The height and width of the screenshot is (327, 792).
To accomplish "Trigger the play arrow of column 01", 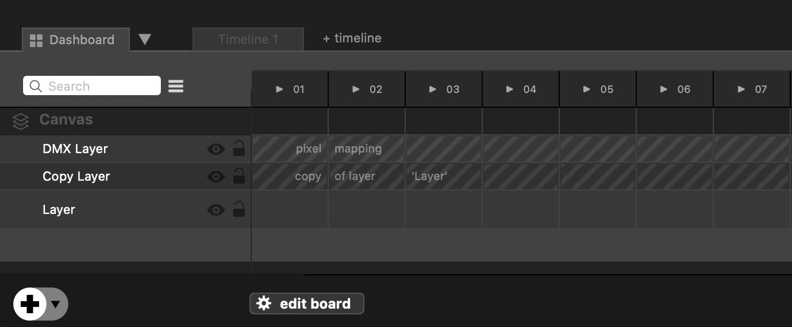I will click(279, 89).
